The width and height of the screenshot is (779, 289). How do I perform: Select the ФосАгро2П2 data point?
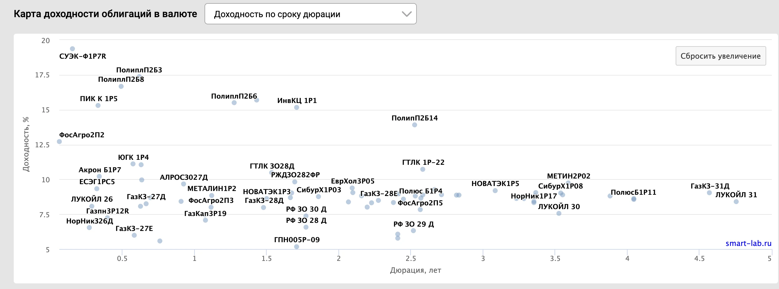(59, 142)
